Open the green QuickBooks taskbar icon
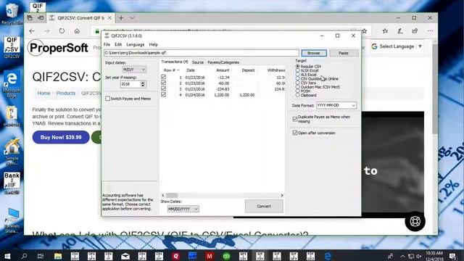The image size is (464, 261). (x=226, y=256)
